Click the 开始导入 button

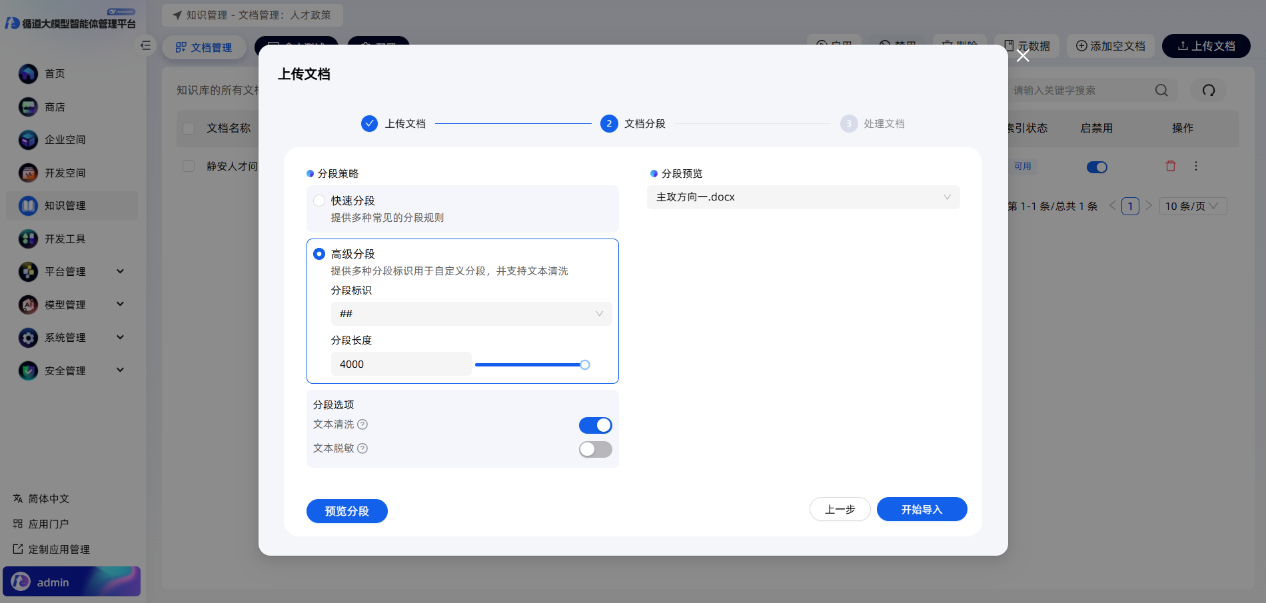(922, 510)
